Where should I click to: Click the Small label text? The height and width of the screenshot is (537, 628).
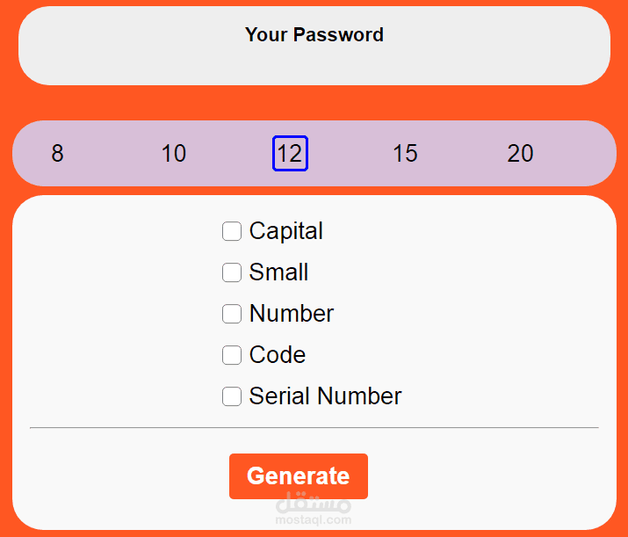(278, 272)
